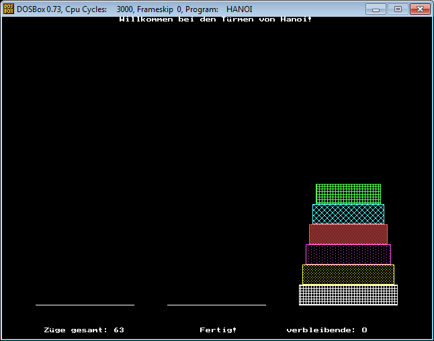
Task: Click the empty left peg base line
Action: [x=85, y=305]
